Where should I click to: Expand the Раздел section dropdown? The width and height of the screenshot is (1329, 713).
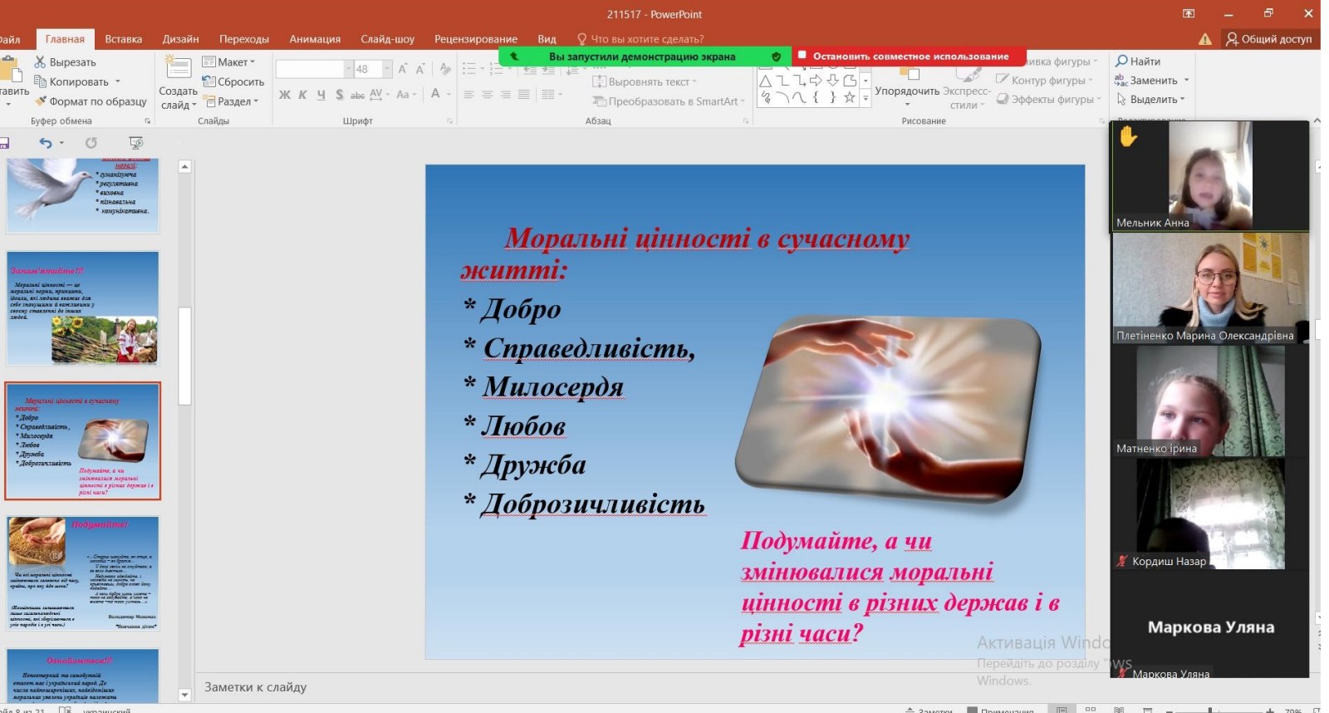tap(231, 101)
